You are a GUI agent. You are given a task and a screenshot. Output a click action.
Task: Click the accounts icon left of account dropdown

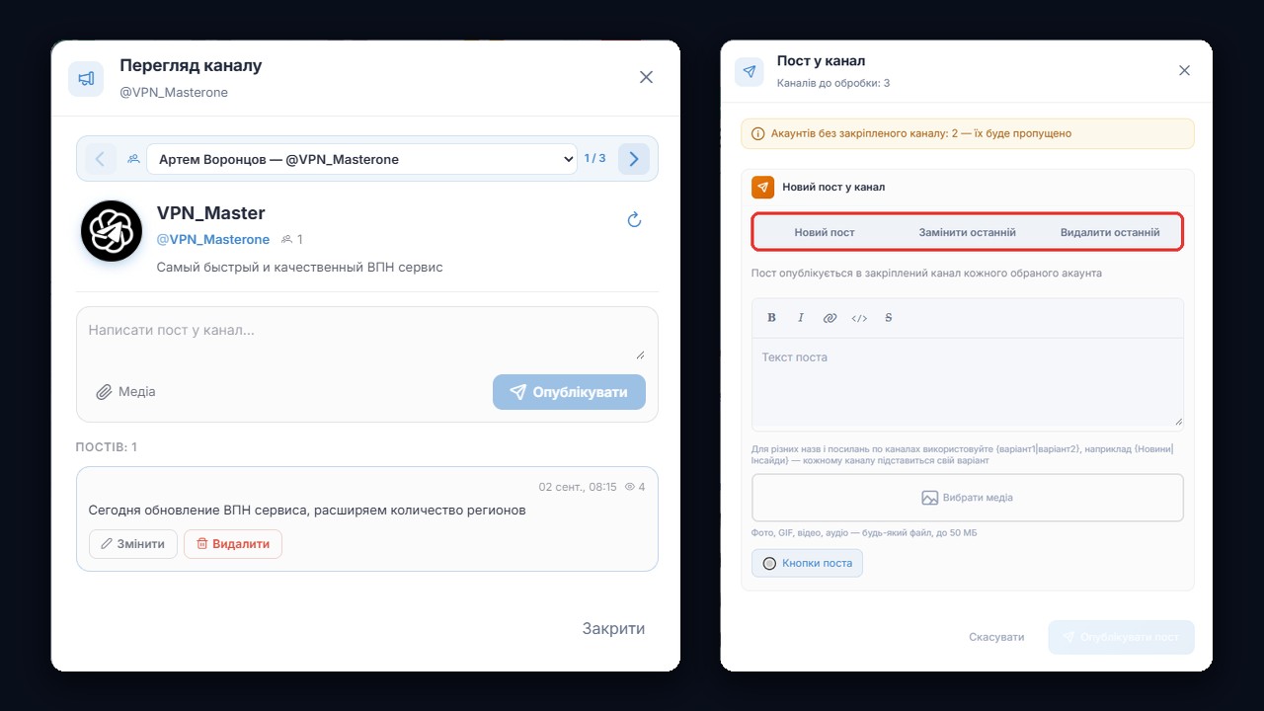[x=133, y=159]
